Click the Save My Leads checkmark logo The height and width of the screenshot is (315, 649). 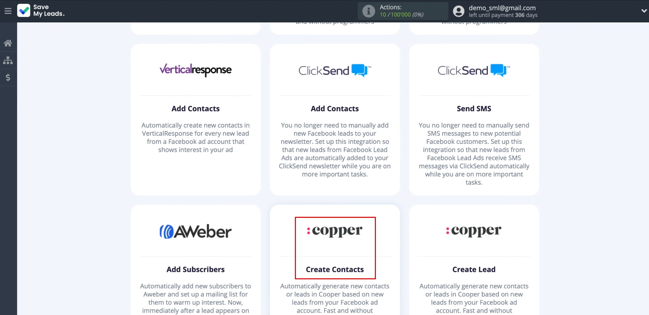pyautogui.click(x=23, y=11)
